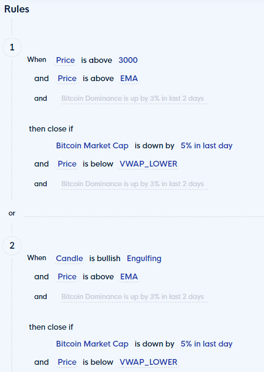264x372 pixels.
Task: Click the Candle selector in rule 2
Action: point(69,258)
